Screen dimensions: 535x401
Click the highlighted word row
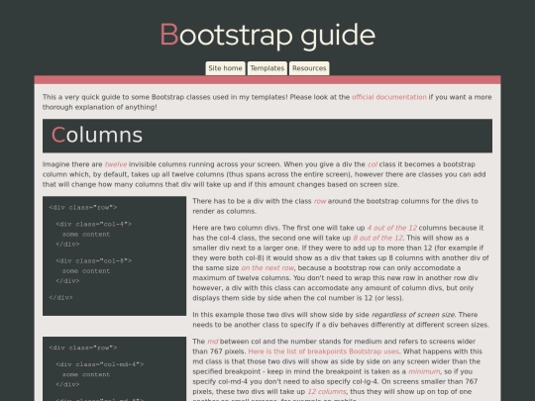(x=320, y=201)
